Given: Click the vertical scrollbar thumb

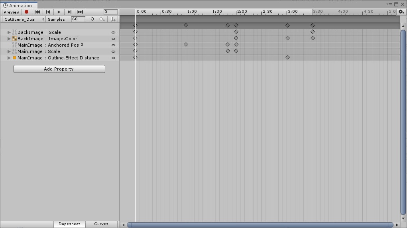Looking at the screenshot, I should 403,122.
